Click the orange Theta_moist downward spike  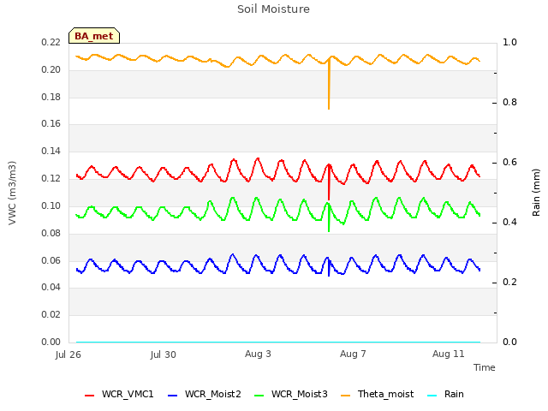[329, 86]
